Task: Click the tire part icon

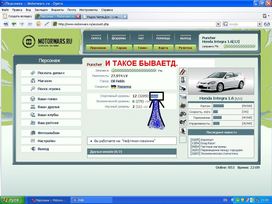Action: 183,80
